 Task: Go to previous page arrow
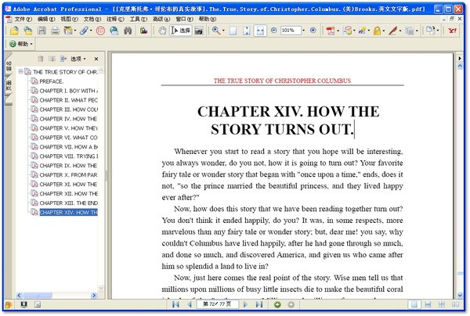[190, 304]
